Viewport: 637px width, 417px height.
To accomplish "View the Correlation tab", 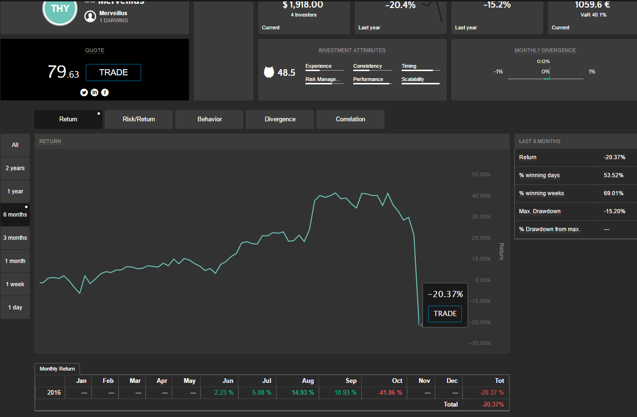I will (x=350, y=119).
